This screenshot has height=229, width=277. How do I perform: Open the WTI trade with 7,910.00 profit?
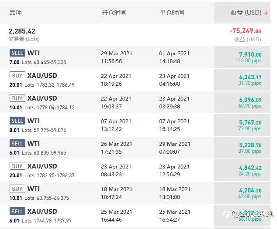tap(135, 57)
